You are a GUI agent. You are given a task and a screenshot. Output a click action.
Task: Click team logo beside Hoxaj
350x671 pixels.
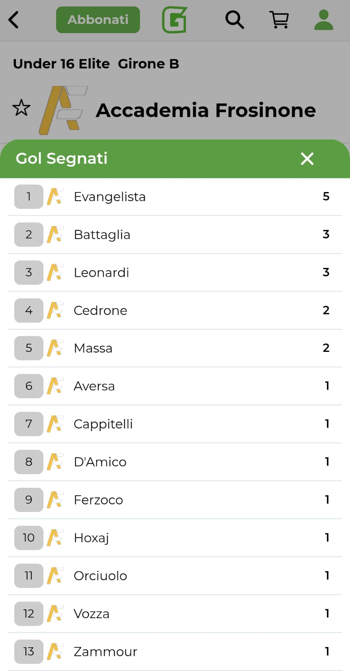[x=55, y=538]
